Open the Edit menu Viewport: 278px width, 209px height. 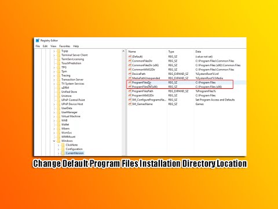tap(45, 46)
